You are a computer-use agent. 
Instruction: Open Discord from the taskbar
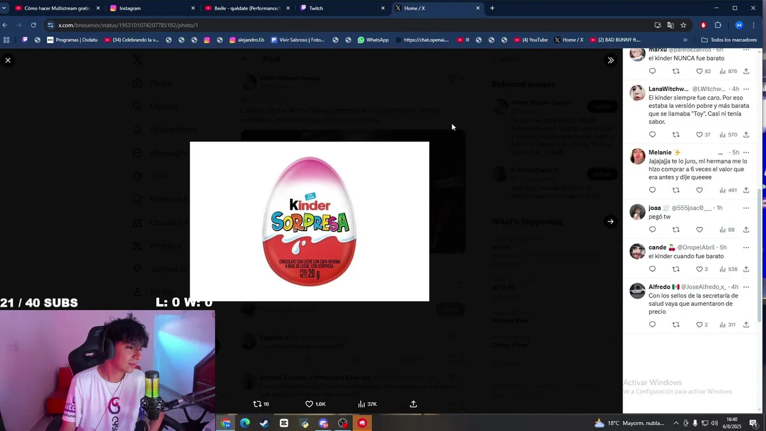tap(323, 423)
